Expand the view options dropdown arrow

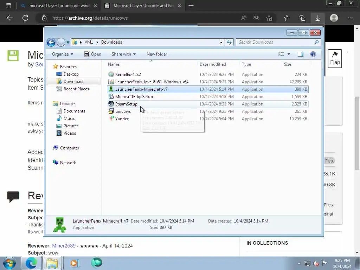[289, 54]
